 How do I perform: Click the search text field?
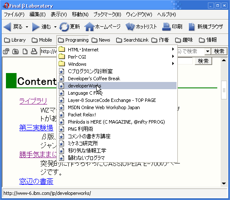pos(191,51)
